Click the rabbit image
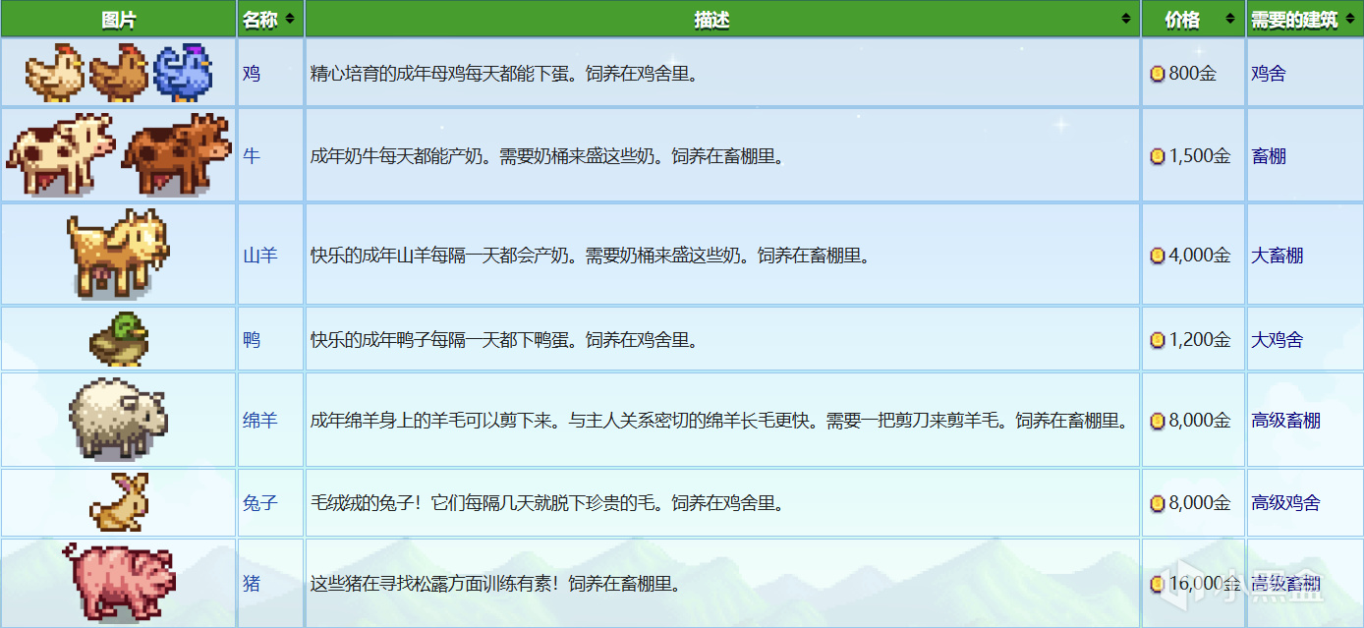This screenshot has width=1364, height=628. coord(119,502)
